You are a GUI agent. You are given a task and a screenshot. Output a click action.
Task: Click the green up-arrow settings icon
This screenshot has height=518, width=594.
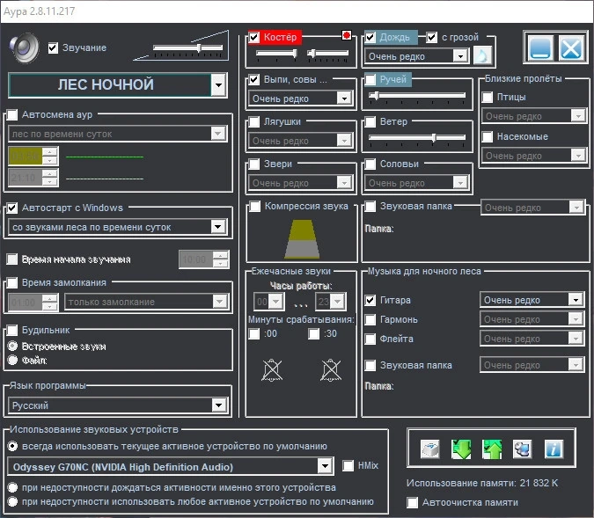pos(492,449)
